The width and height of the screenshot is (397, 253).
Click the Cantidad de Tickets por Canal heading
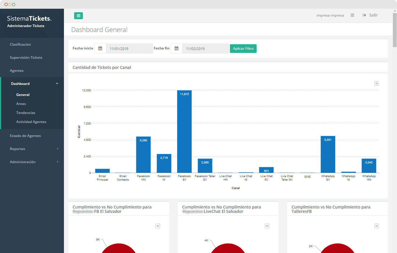tap(102, 67)
